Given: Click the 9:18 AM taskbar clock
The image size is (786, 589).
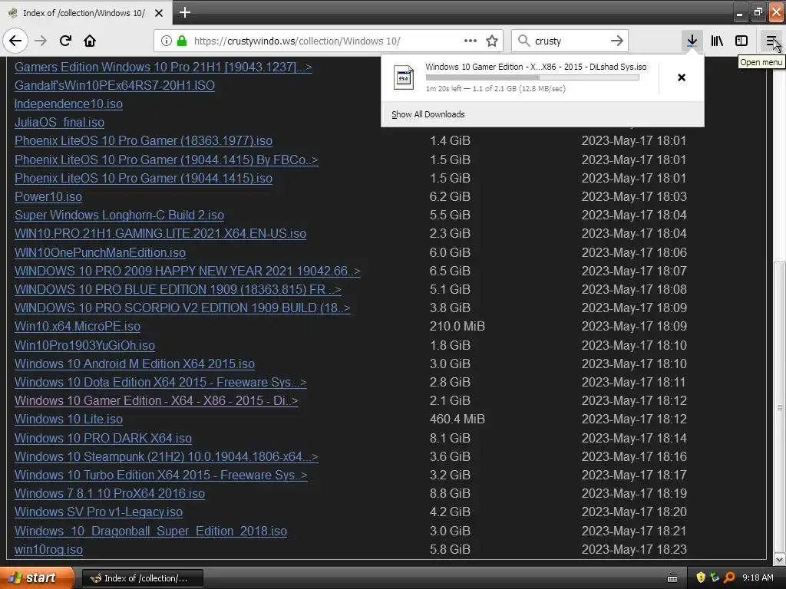Looking at the screenshot, I should pos(758,578).
